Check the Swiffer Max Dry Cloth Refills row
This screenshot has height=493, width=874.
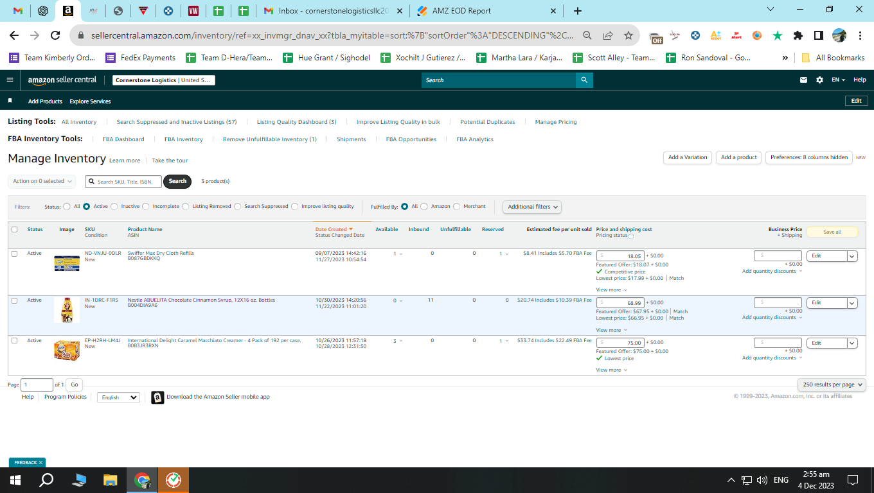pos(15,254)
